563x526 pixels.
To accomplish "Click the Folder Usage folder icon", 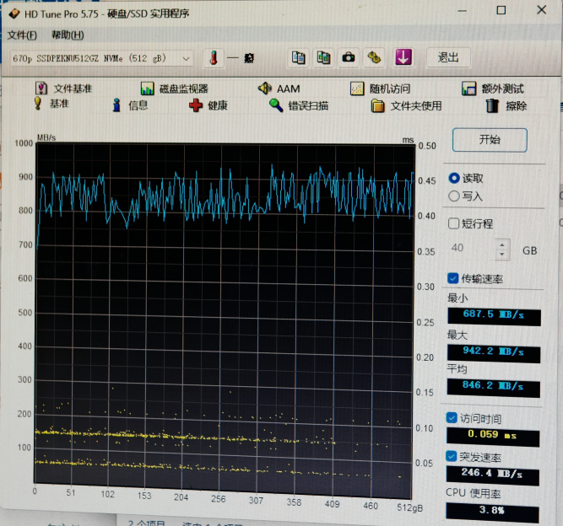I will [378, 106].
